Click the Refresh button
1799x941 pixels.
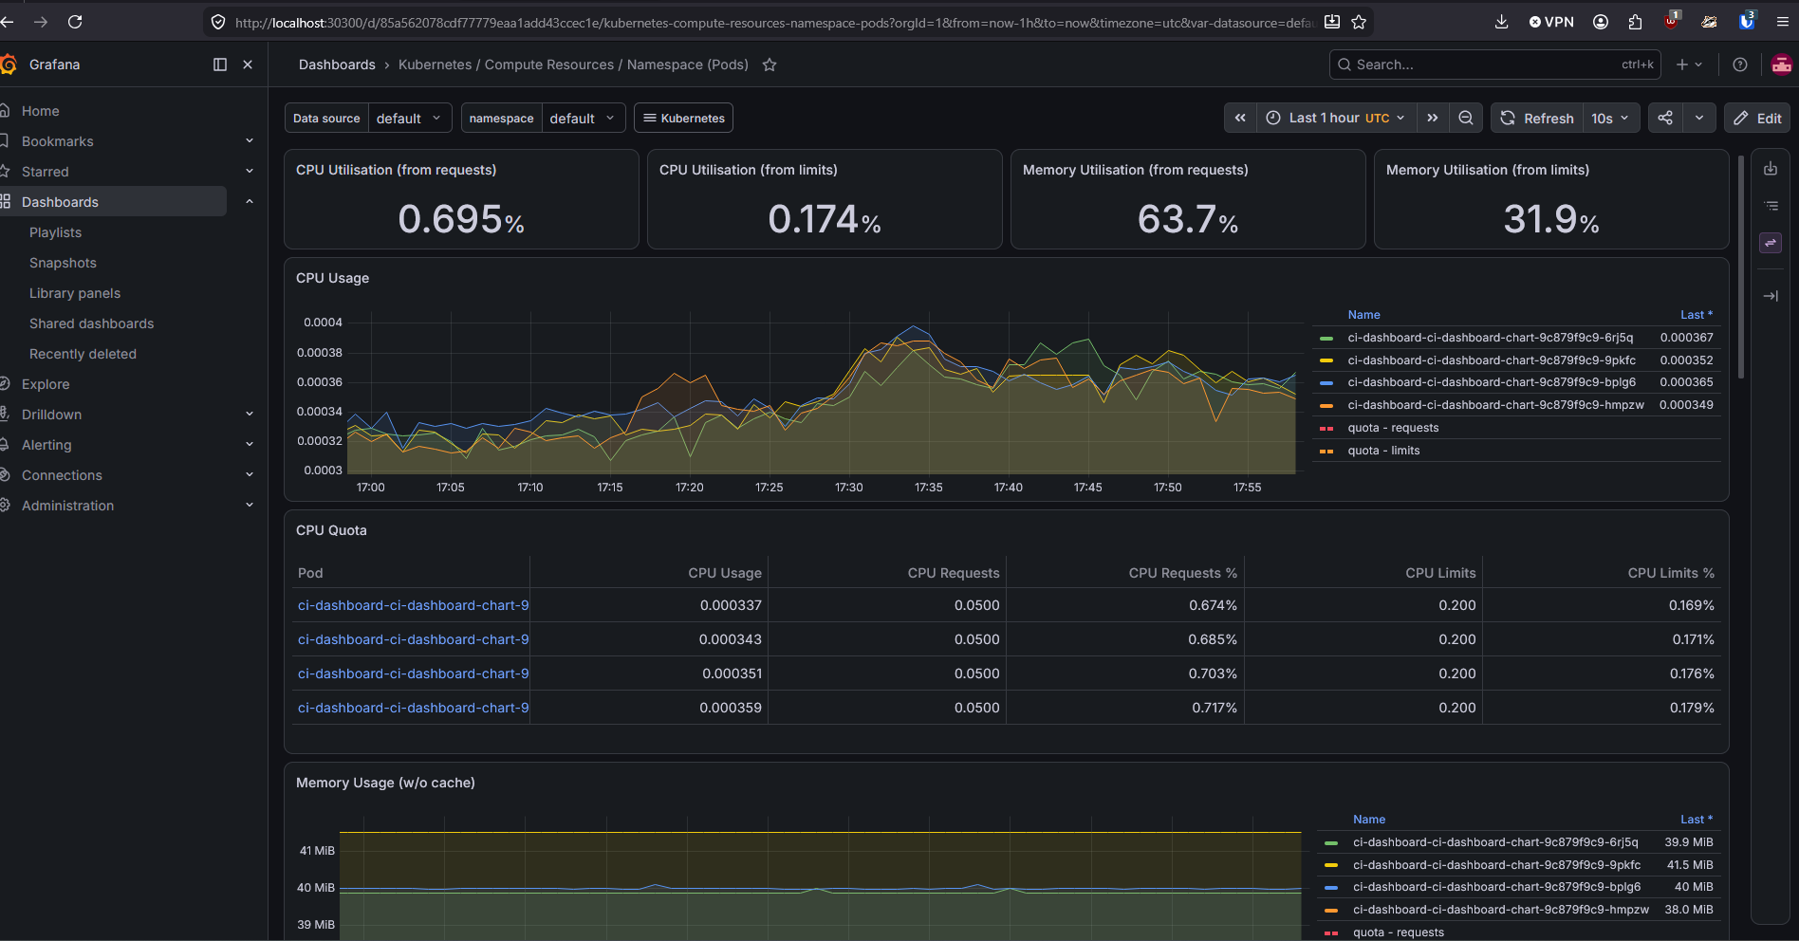coord(1537,118)
